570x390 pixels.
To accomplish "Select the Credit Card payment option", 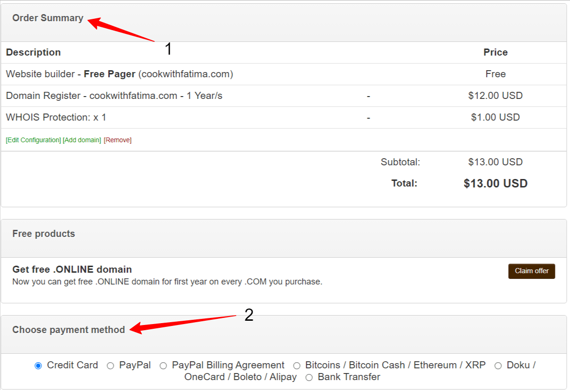I will click(x=38, y=365).
